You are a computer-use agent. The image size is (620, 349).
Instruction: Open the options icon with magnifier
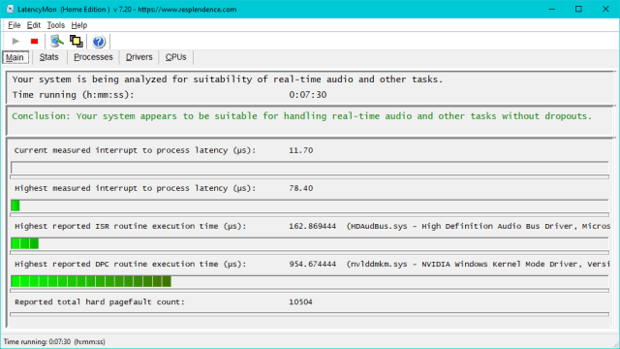coord(57,41)
